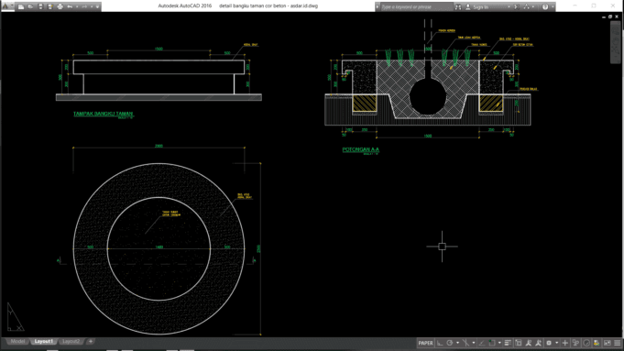Screen dimensions: 624x351
Task: Expand the search box arrow at left
Action: [378, 6]
